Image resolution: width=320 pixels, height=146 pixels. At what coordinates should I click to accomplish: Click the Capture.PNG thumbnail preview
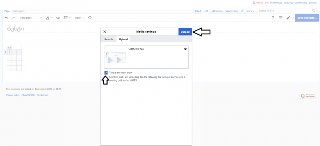(116, 57)
